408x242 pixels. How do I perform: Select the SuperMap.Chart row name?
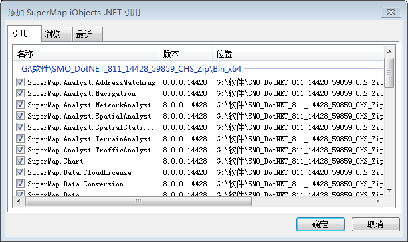click(x=55, y=161)
